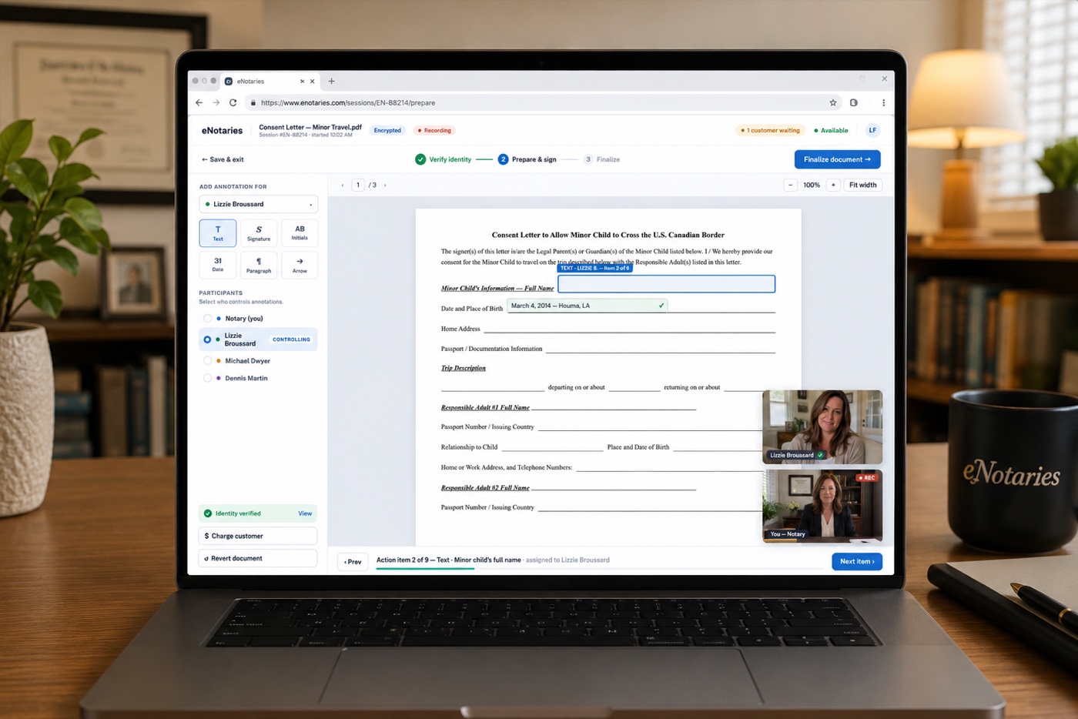Viewport: 1078px width, 719px height.
Task: Open a new browser tab
Action: pyautogui.click(x=332, y=81)
